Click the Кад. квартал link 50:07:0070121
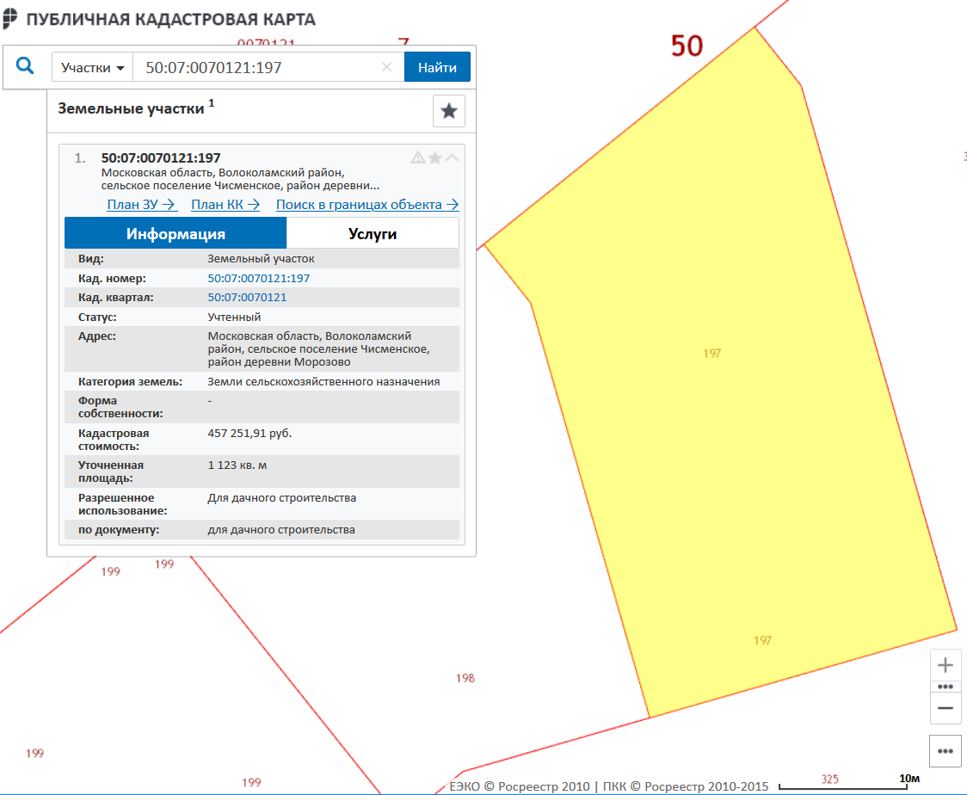This screenshot has height=795, width=967. point(247,298)
